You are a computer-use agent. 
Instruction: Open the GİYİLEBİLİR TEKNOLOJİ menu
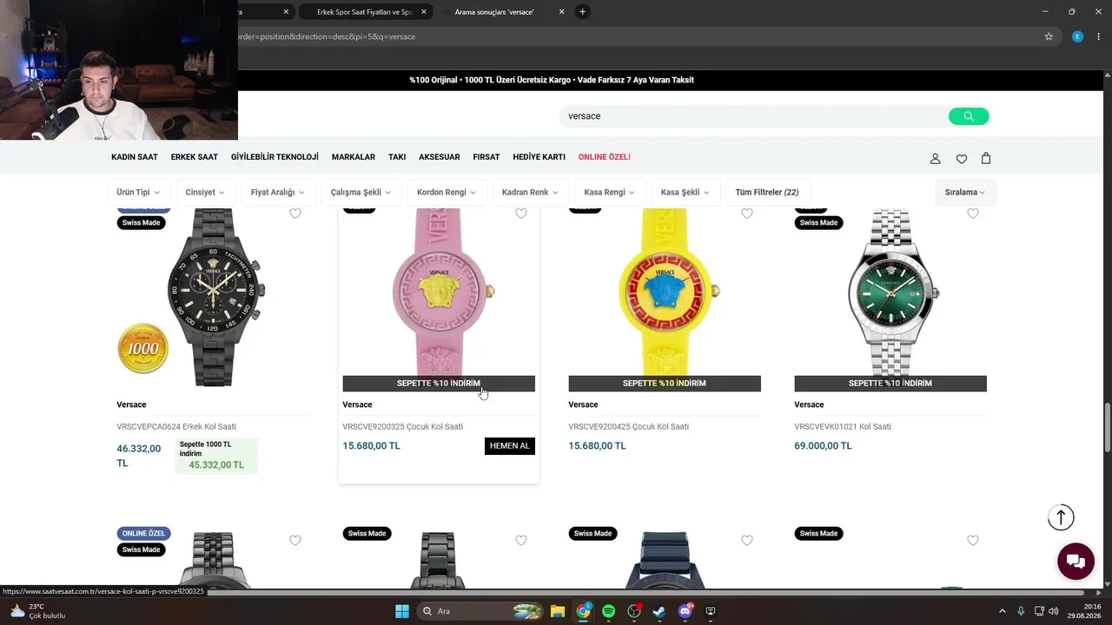click(x=275, y=157)
